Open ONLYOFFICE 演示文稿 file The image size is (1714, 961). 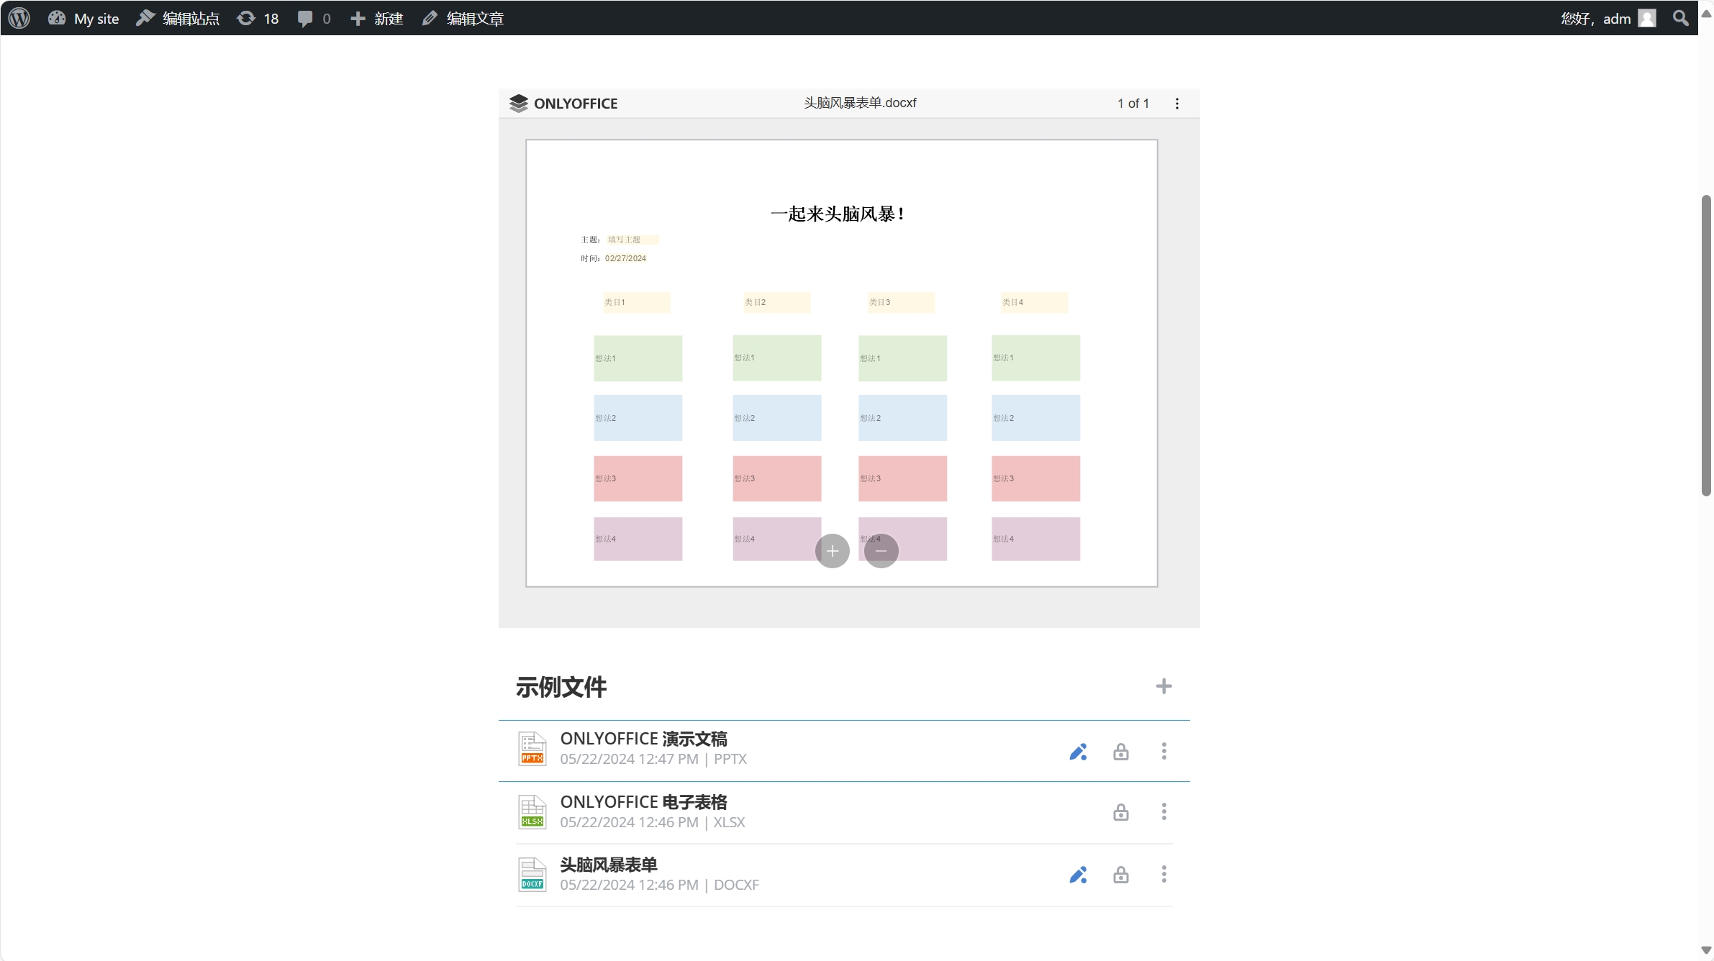[643, 739]
